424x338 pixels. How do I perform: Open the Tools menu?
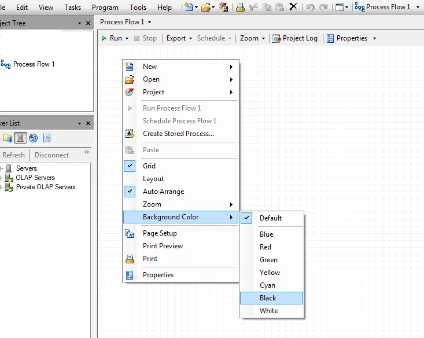point(138,8)
